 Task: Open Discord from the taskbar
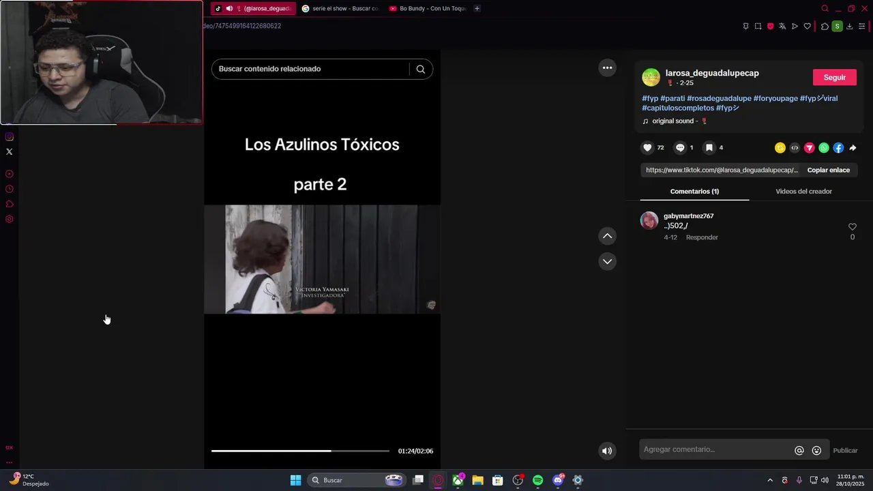558,480
